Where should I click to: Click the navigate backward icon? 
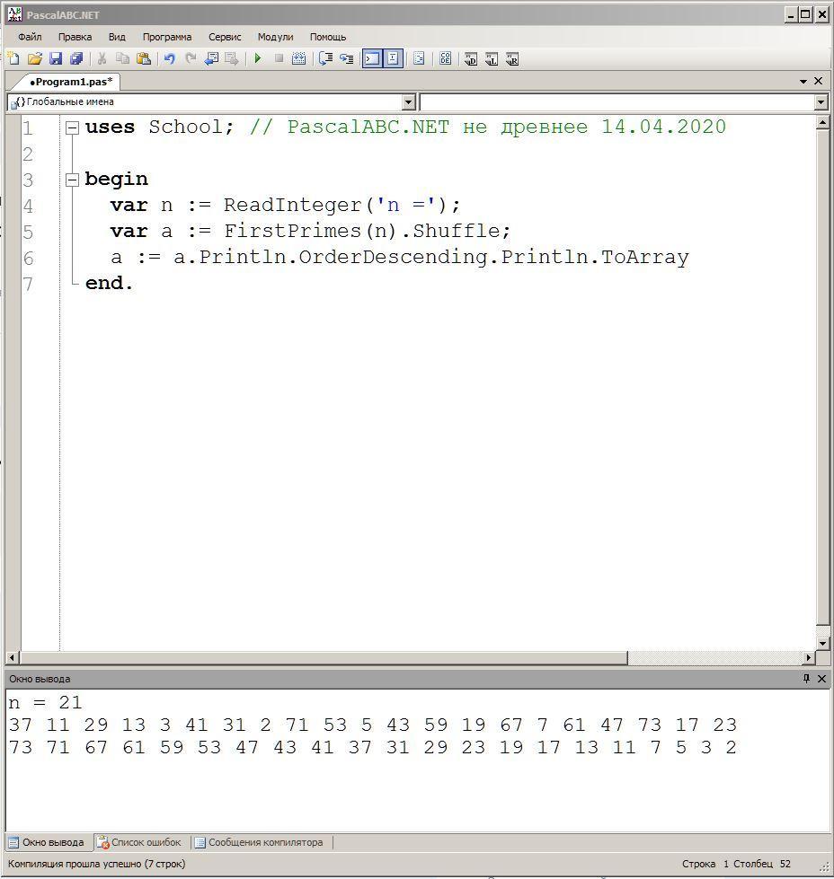coord(211,58)
